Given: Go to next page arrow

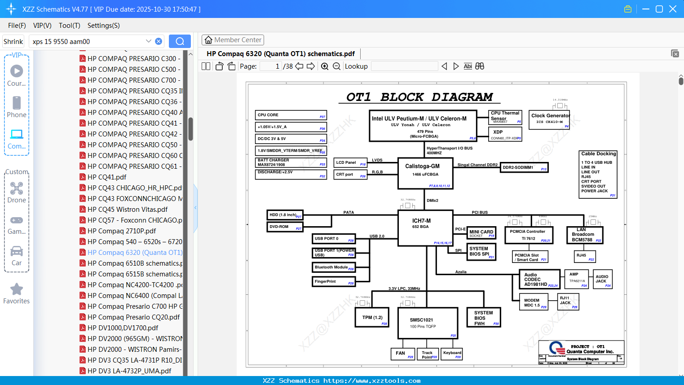Looking at the screenshot, I should (x=311, y=66).
